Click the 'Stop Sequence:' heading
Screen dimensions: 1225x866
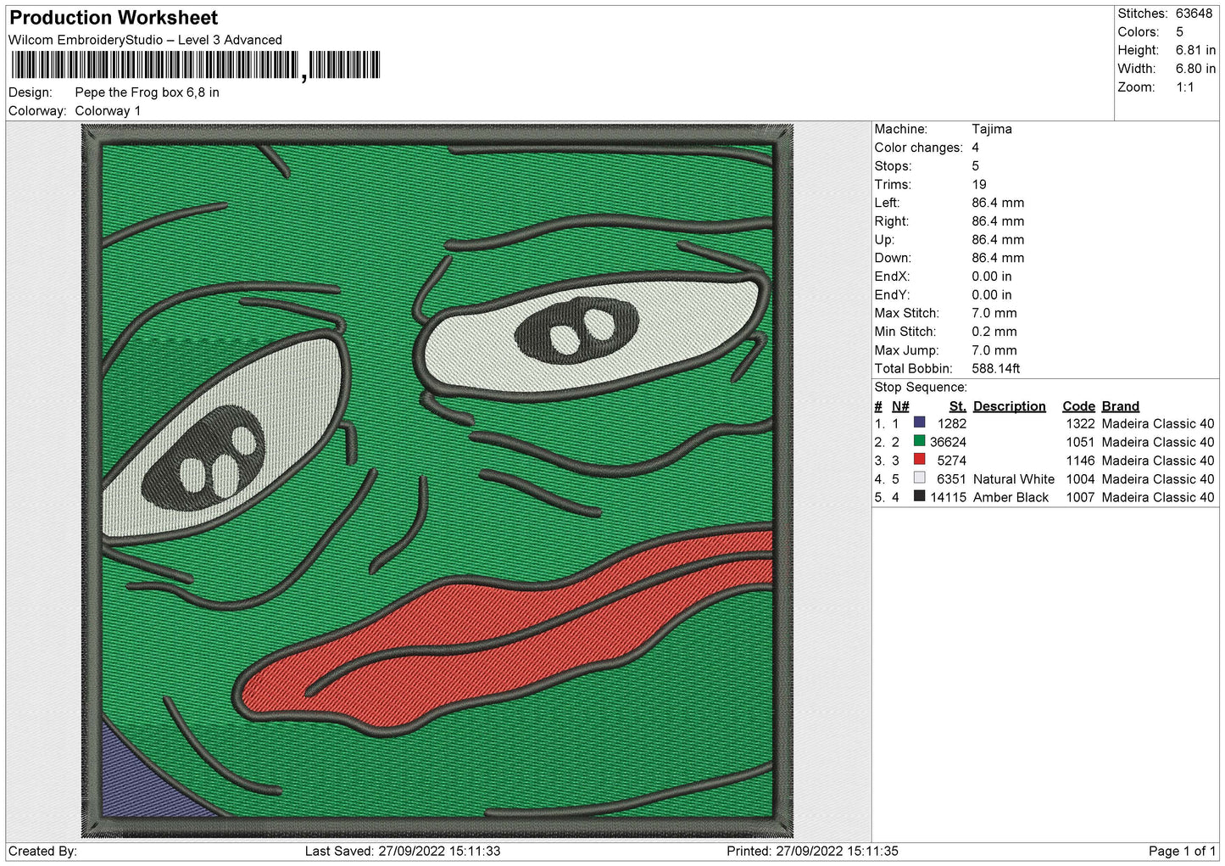coord(921,387)
